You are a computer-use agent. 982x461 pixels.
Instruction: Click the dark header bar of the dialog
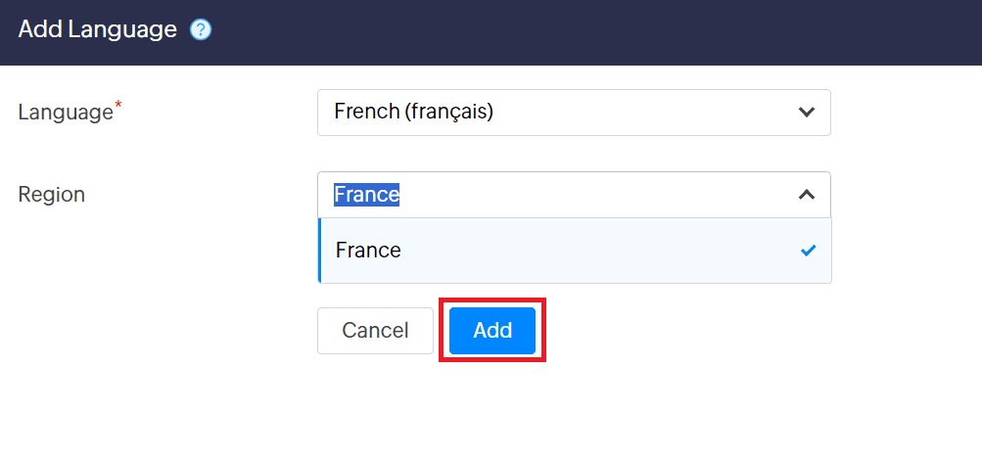pyautogui.click(x=587, y=32)
